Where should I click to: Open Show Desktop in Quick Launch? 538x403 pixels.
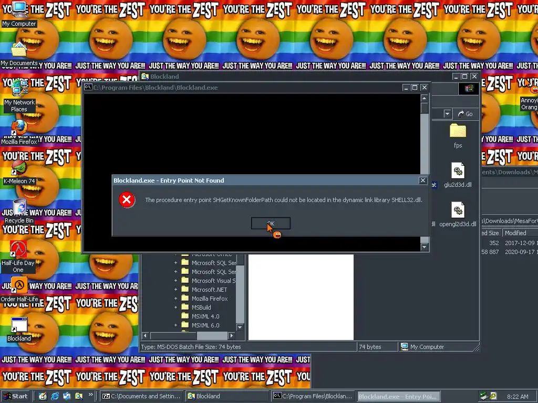click(x=43, y=396)
